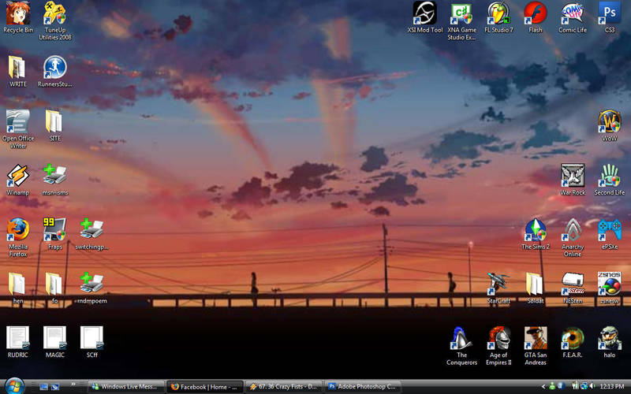The width and height of the screenshot is (631, 394).
Task: Open the Flash shortcut icon
Action: click(536, 17)
